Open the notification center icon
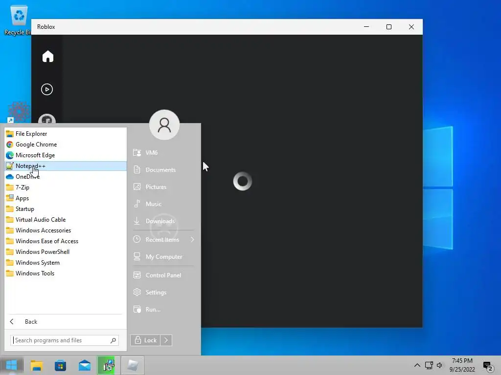Screen dimensions: 501x375 [x=488, y=366]
